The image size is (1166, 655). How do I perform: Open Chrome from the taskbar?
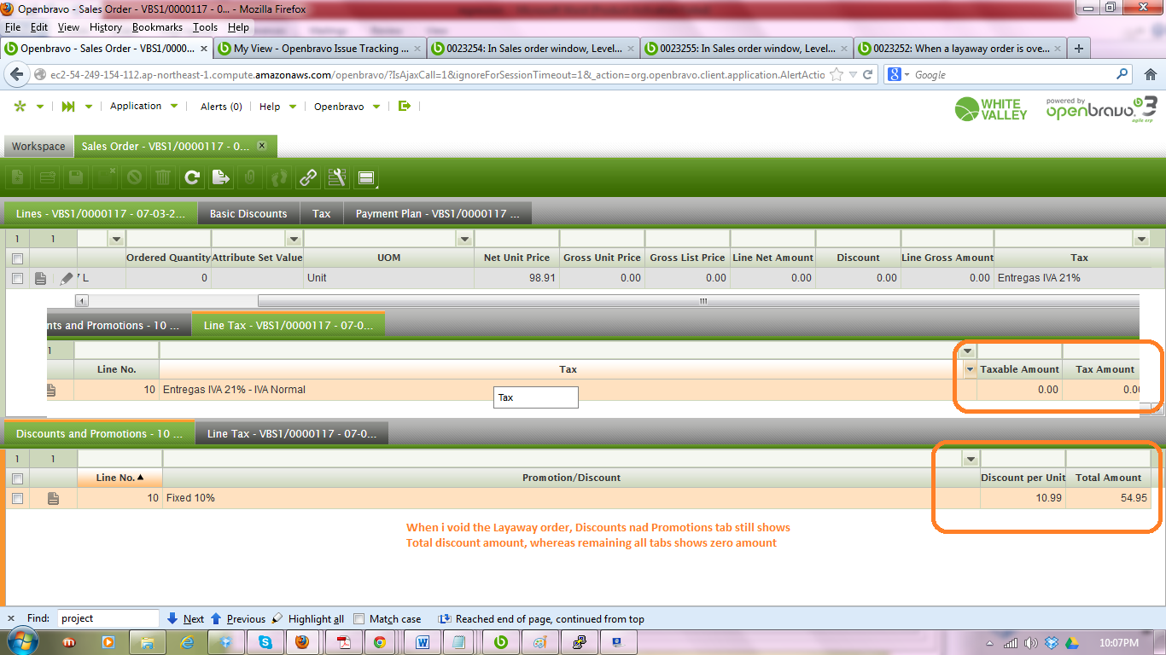point(379,642)
